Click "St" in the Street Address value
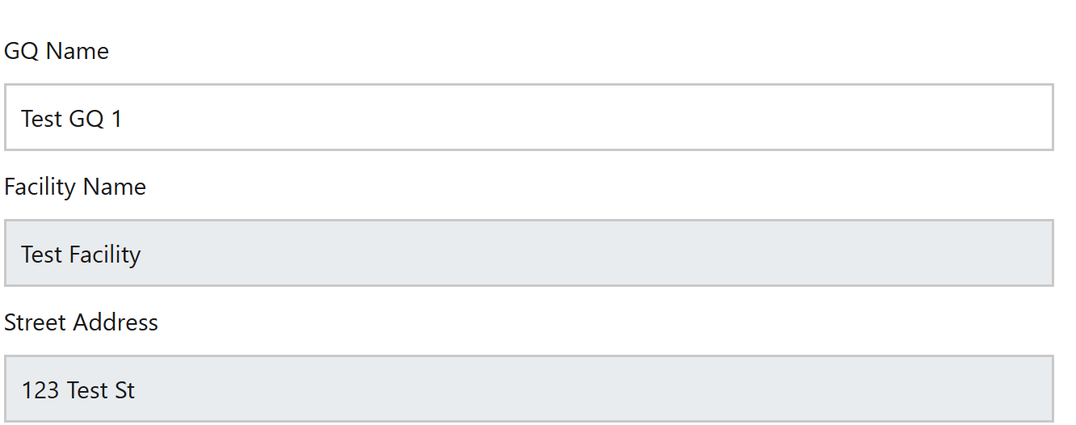 click(x=125, y=390)
